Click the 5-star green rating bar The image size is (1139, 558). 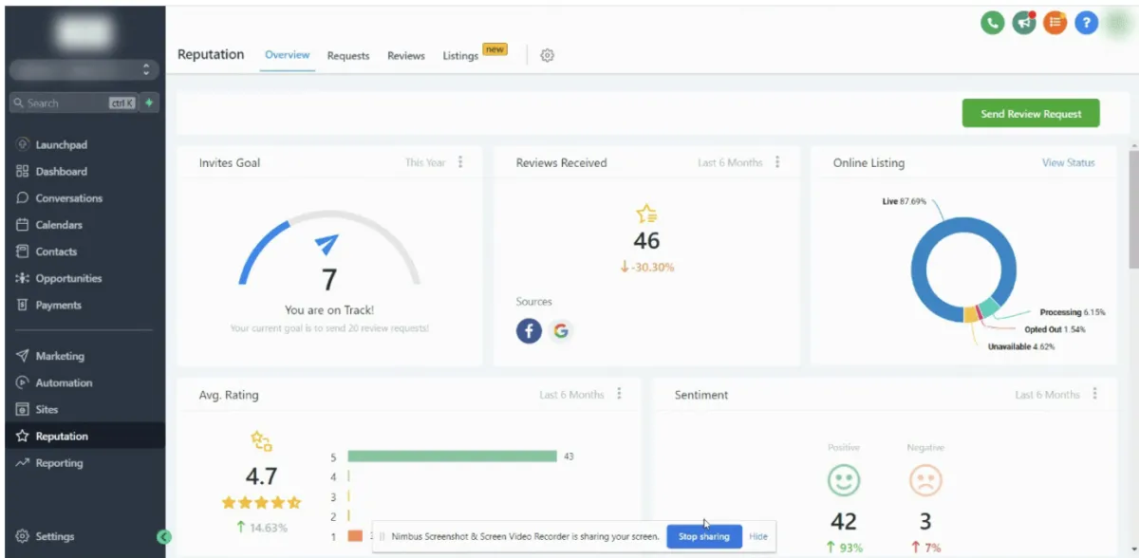click(452, 456)
